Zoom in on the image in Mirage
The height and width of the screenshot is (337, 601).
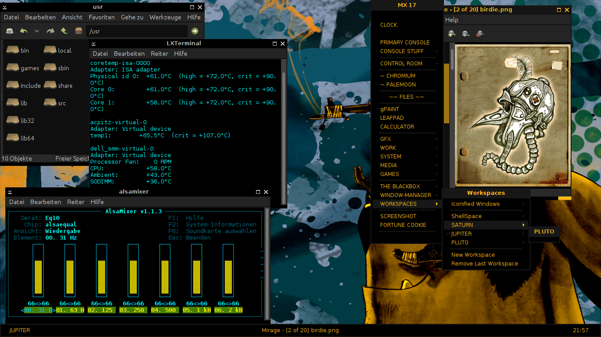452,33
